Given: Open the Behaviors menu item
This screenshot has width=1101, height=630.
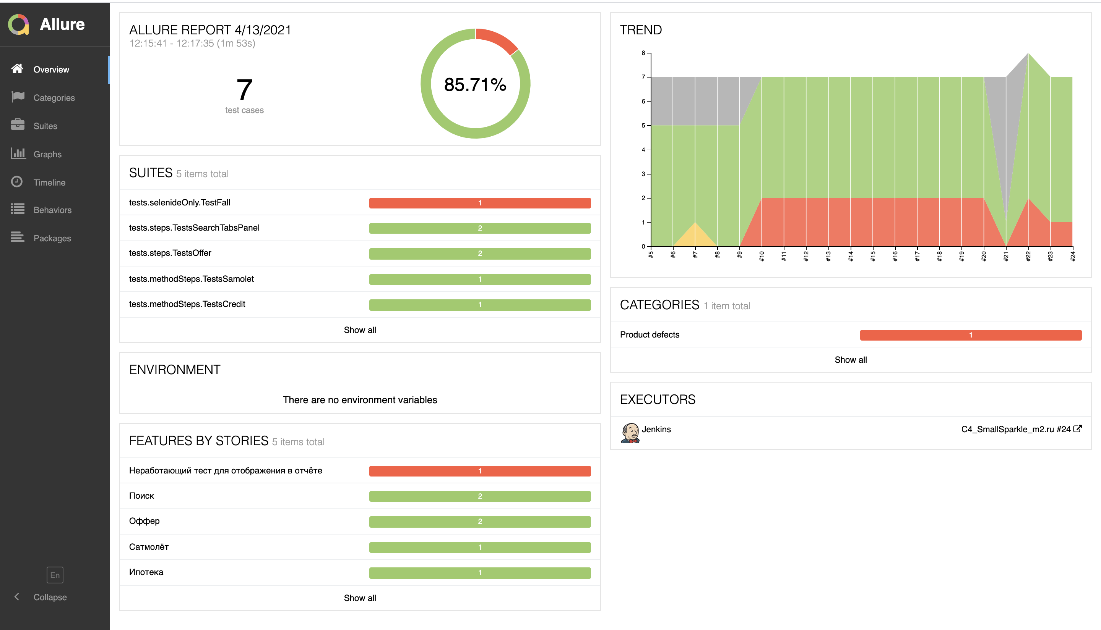Looking at the screenshot, I should pyautogui.click(x=55, y=210).
